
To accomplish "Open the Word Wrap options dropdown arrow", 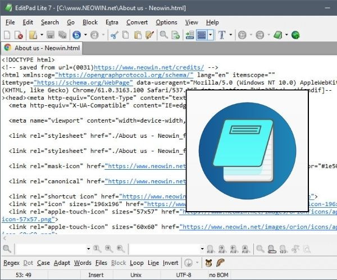I will click(x=211, y=35).
